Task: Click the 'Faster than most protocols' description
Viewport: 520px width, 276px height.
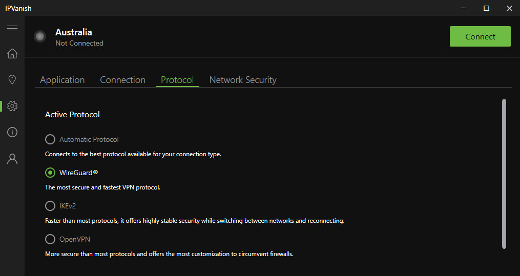Action: pyautogui.click(x=195, y=221)
